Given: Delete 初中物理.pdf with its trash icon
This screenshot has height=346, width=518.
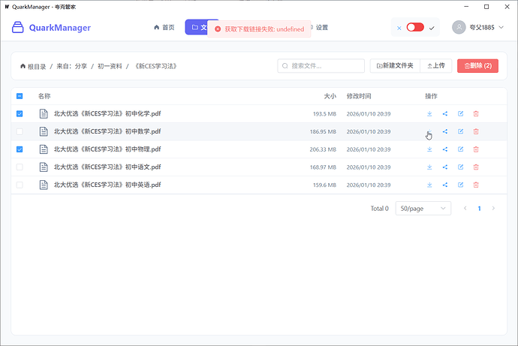Looking at the screenshot, I should [x=476, y=149].
